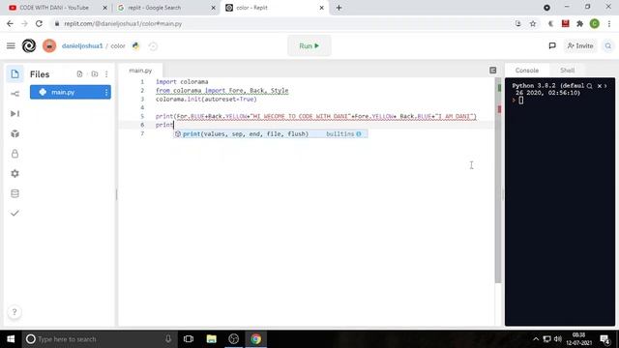The width and height of the screenshot is (619, 348).
Task: Search the console output
Action: pyautogui.click(x=589, y=86)
